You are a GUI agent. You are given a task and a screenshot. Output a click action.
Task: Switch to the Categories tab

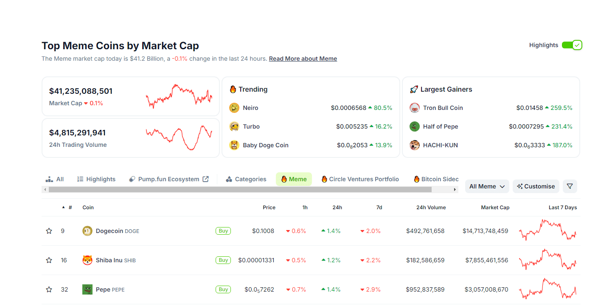[x=246, y=179]
